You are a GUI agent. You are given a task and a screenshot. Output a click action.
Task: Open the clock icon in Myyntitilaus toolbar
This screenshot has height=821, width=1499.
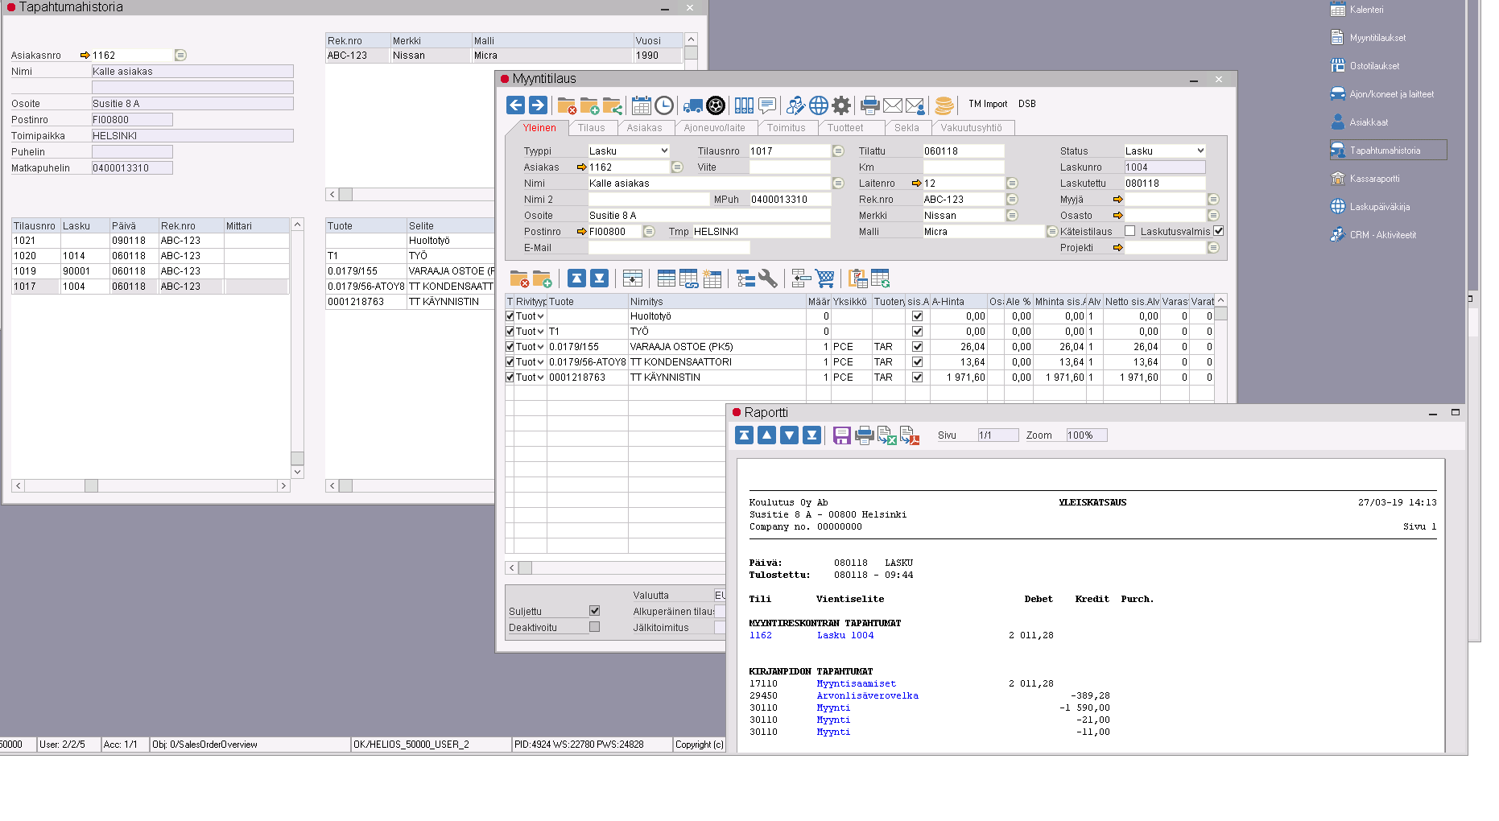click(x=664, y=105)
